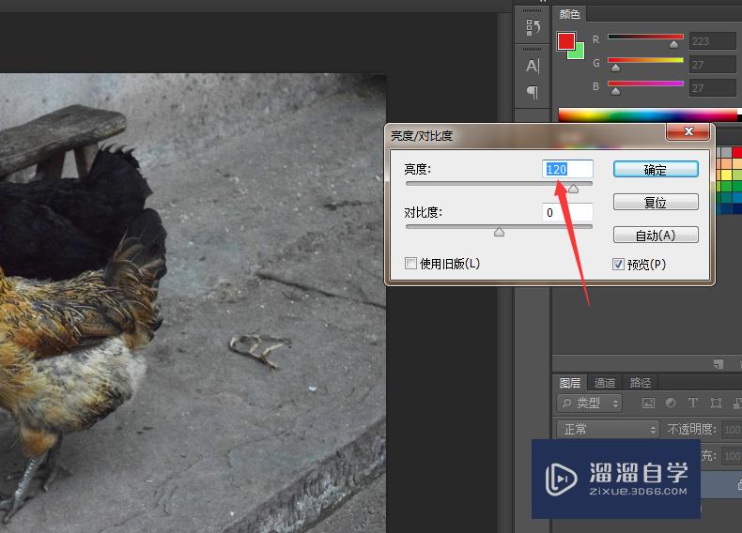The height and width of the screenshot is (533, 742).
Task: Click the red foreground color swatch
Action: click(565, 40)
